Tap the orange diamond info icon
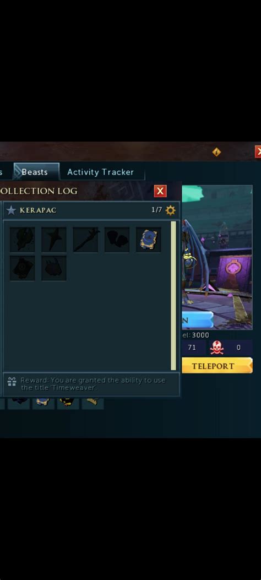This screenshot has width=261, height=580. click(216, 151)
